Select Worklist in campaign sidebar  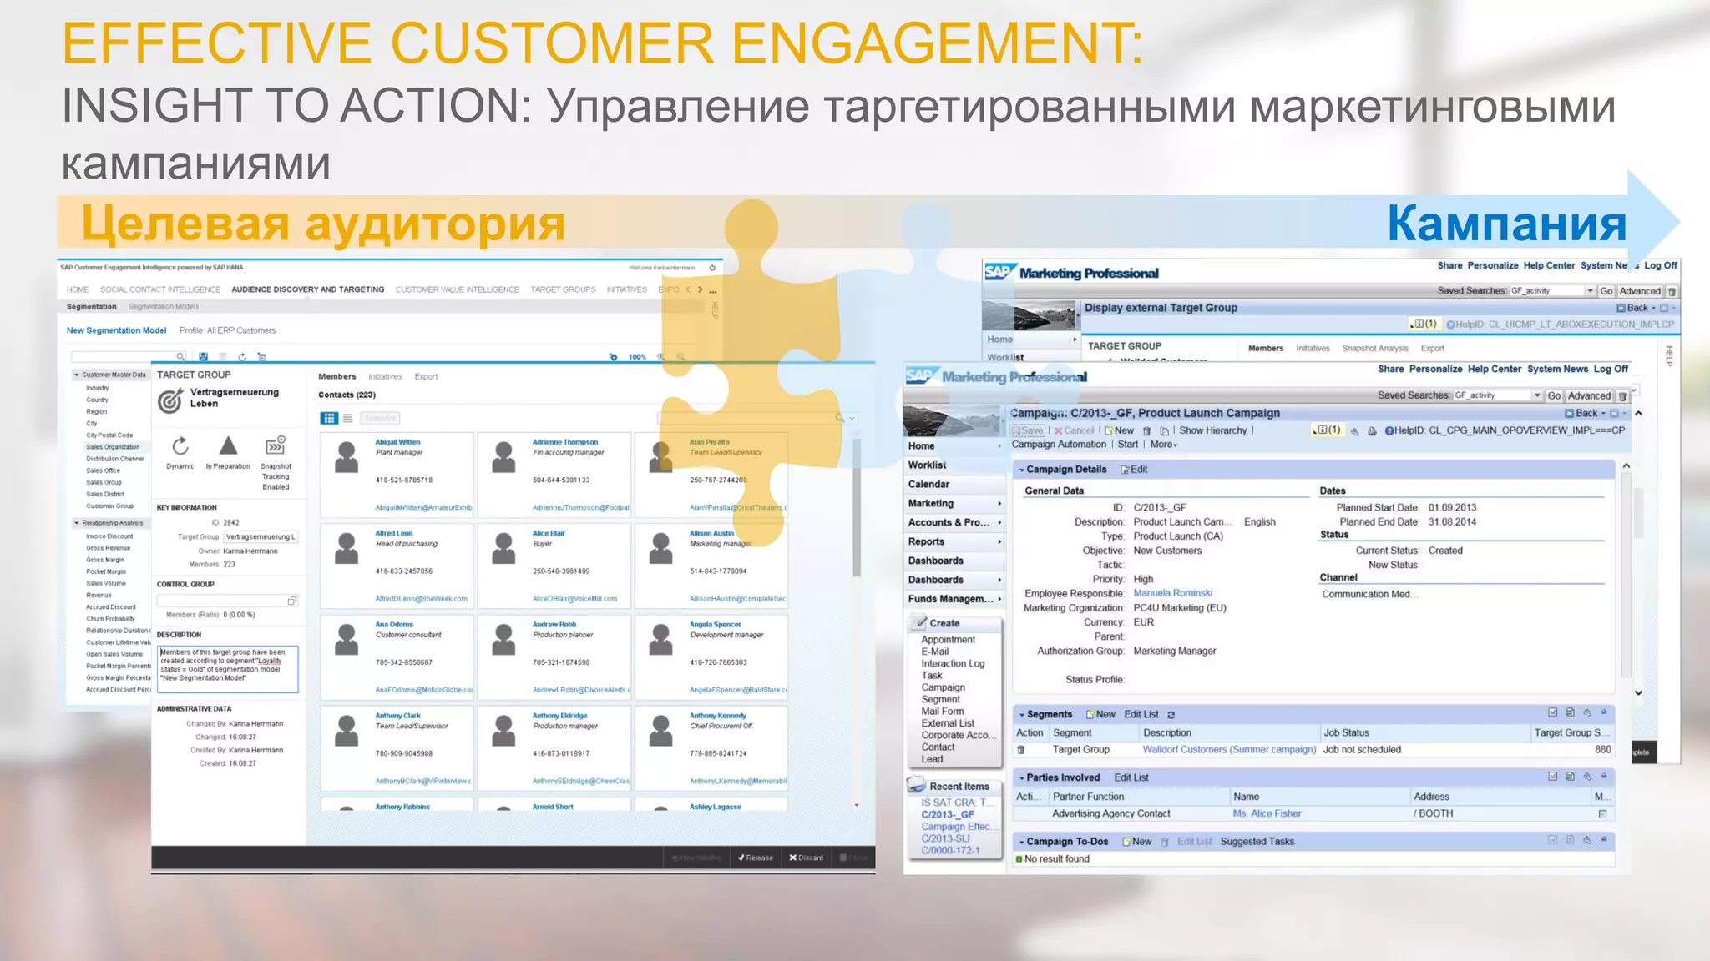(928, 465)
